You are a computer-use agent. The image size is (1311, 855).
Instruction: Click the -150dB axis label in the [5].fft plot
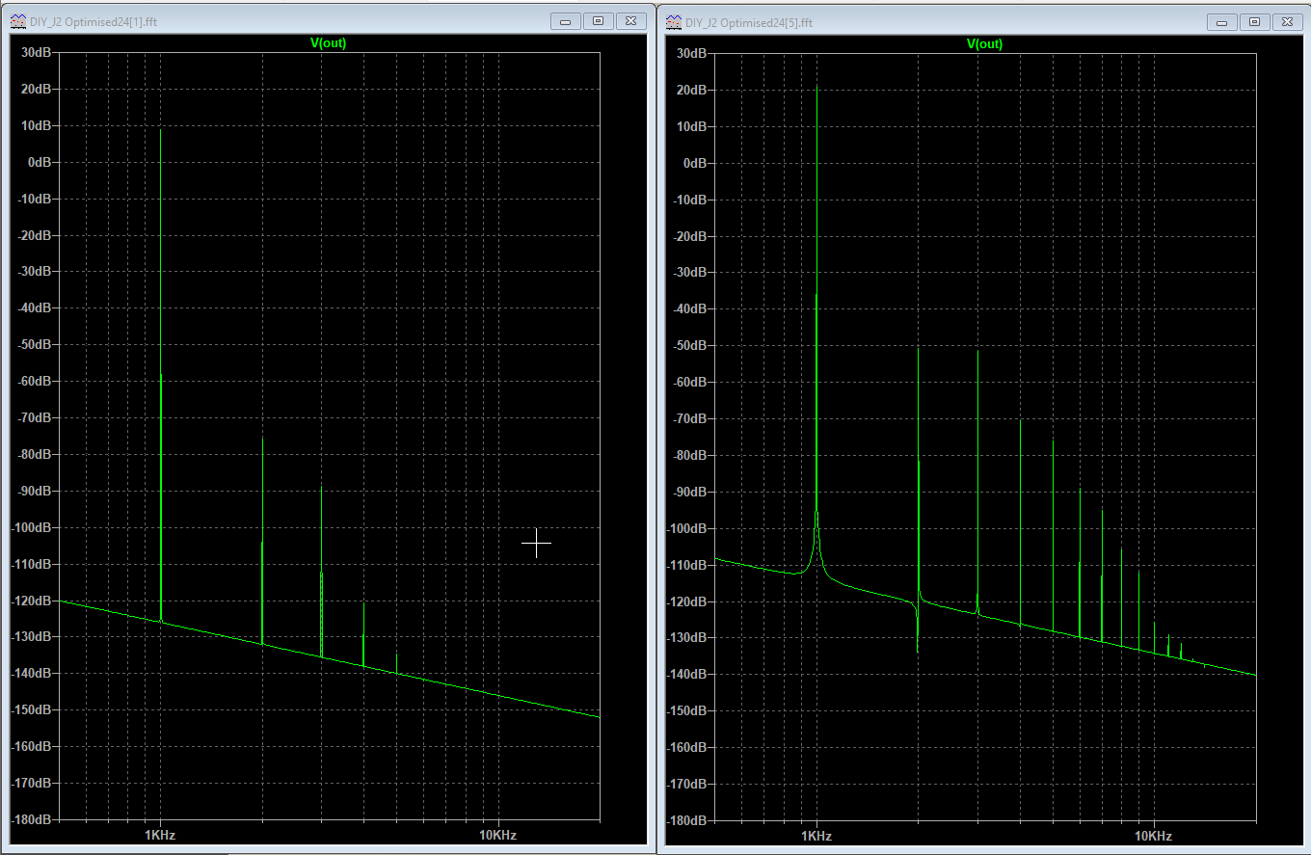point(688,710)
